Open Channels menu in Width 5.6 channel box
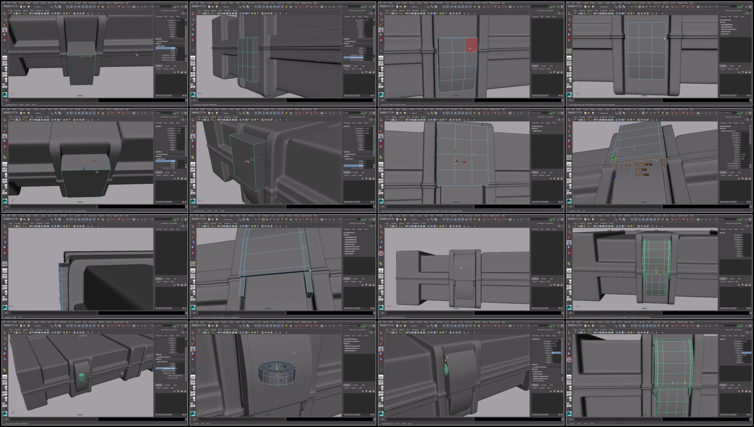The width and height of the screenshot is (754, 427). click(159, 16)
